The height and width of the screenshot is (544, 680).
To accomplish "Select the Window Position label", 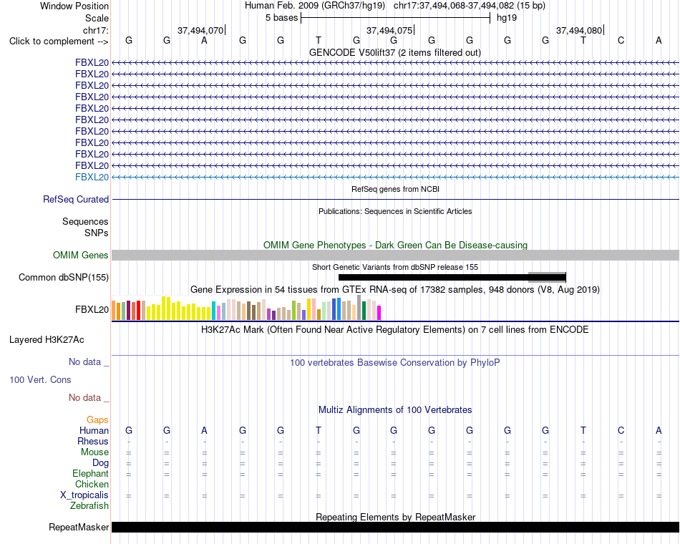I will (x=74, y=6).
